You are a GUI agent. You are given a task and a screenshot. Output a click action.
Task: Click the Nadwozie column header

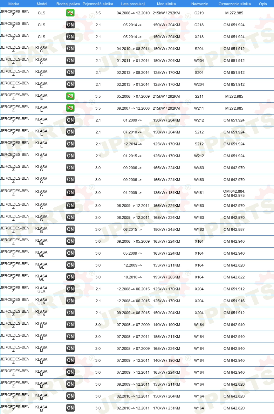click(x=199, y=4)
